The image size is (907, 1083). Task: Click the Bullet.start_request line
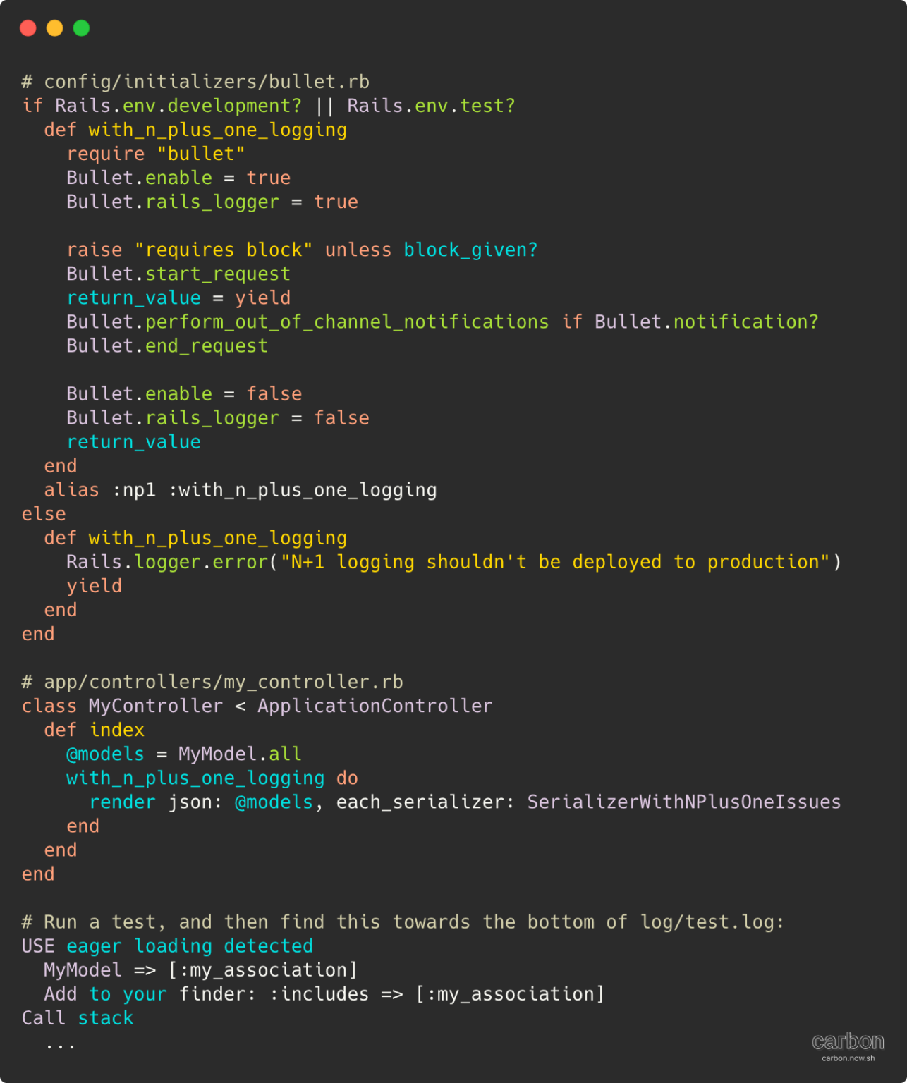coord(178,274)
